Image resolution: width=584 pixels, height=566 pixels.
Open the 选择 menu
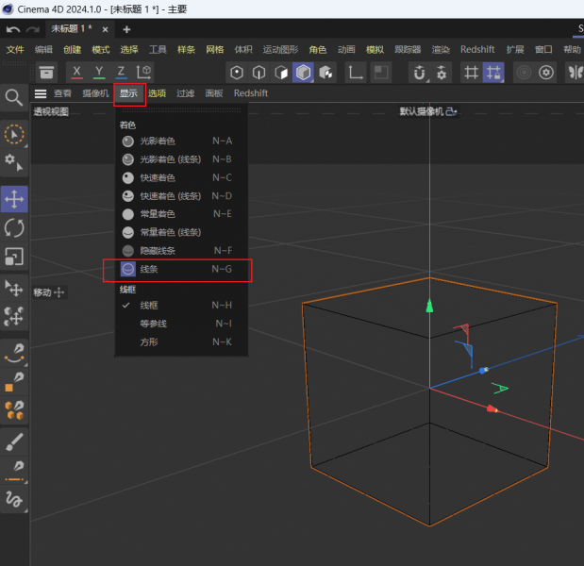tap(129, 49)
